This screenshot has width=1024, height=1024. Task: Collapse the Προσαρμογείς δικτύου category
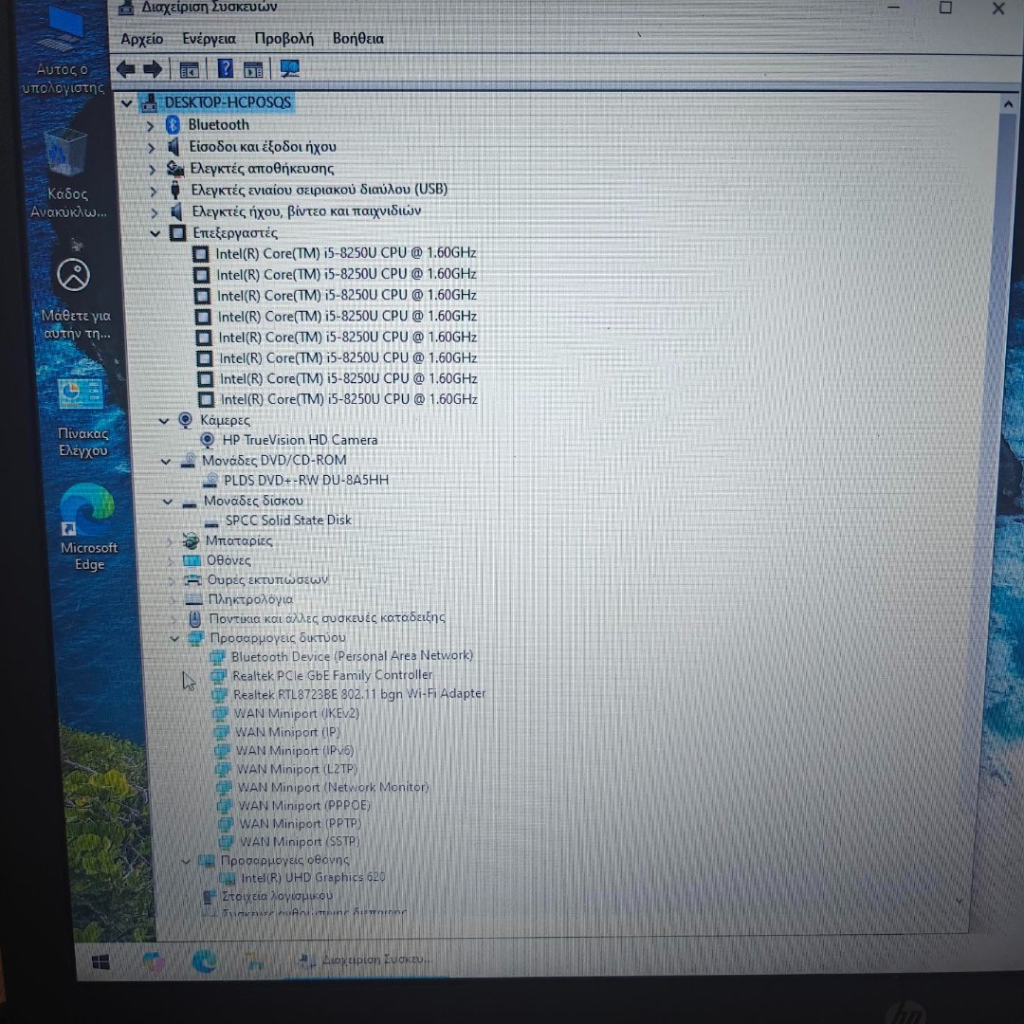pos(174,639)
